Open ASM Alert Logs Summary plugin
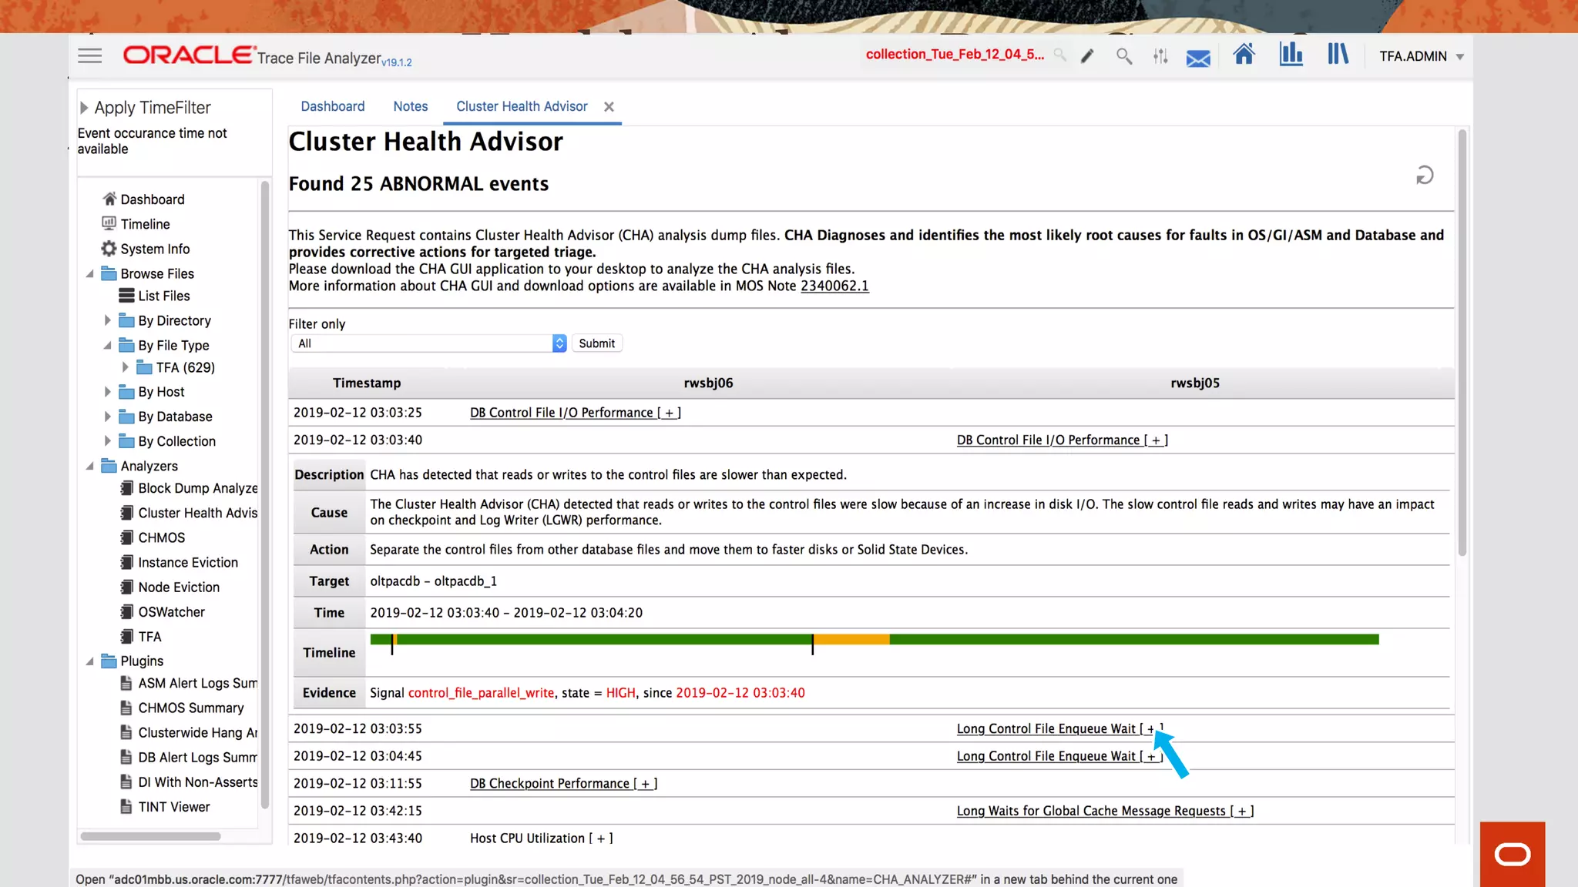Viewport: 1578px width, 887px height. click(198, 683)
